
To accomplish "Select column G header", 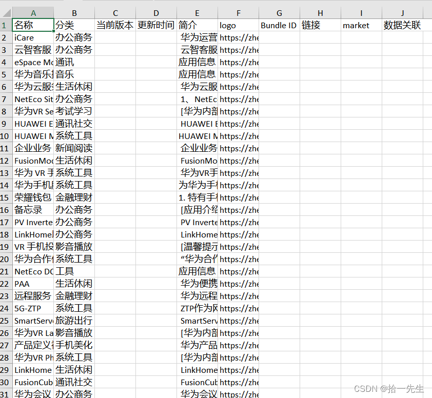I will pos(280,13).
